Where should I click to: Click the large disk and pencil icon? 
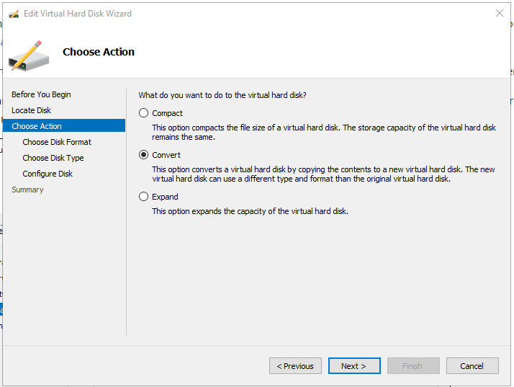pyautogui.click(x=29, y=55)
